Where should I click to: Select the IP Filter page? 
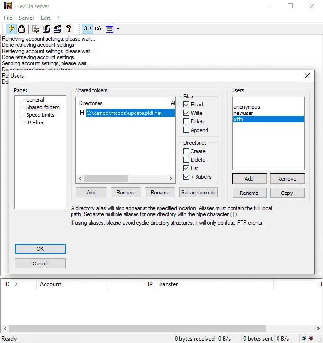35,123
